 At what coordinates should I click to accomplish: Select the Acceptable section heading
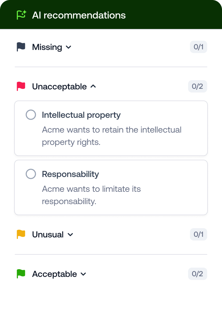[54, 274]
